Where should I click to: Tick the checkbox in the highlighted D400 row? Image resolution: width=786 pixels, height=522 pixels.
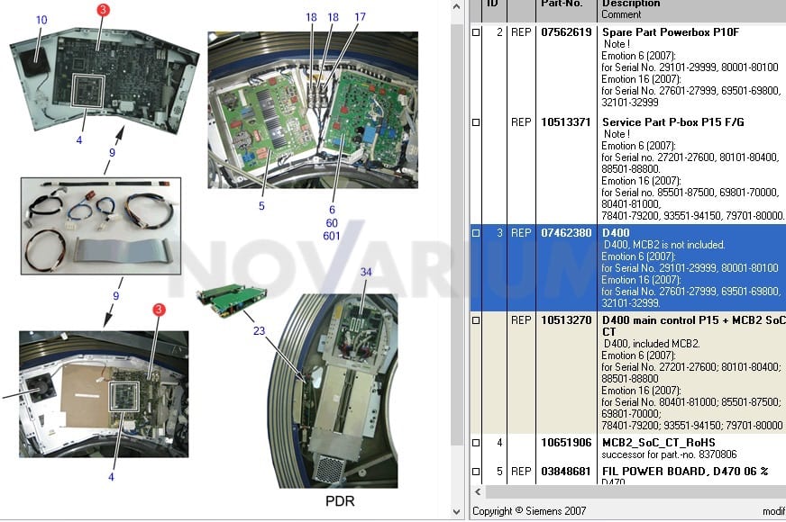tap(476, 233)
